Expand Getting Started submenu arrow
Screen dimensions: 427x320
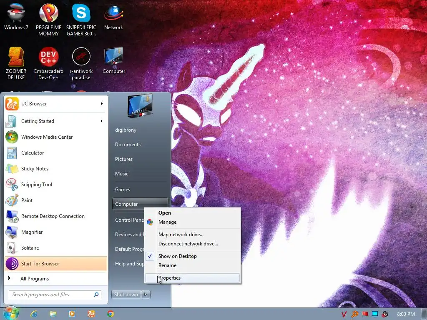[102, 121]
